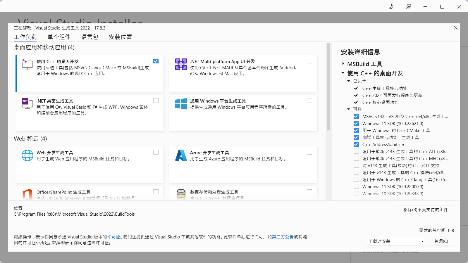Check Windows 11 SDK (10.0.22000.0)
Screen dimensions: 468x263
356,186
